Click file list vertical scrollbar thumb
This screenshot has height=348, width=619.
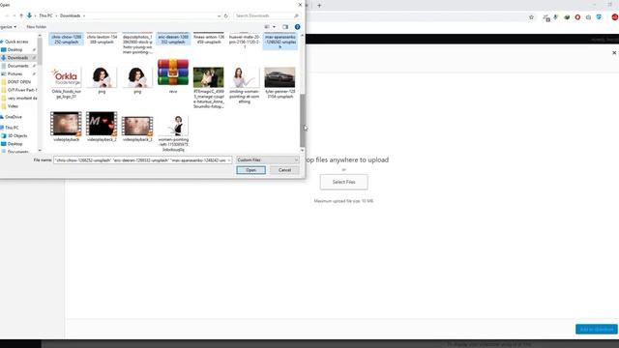303,120
